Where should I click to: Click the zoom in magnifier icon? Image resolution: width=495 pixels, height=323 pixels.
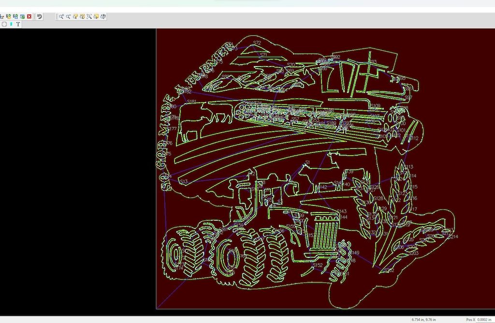[x=61, y=16]
